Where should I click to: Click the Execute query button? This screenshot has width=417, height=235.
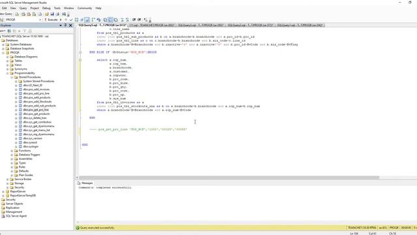coord(51,20)
